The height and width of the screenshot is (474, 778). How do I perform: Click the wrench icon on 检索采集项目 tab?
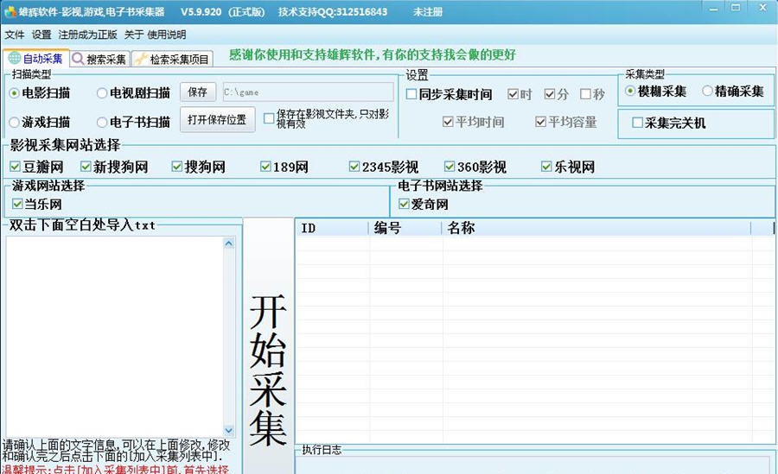coord(142,59)
